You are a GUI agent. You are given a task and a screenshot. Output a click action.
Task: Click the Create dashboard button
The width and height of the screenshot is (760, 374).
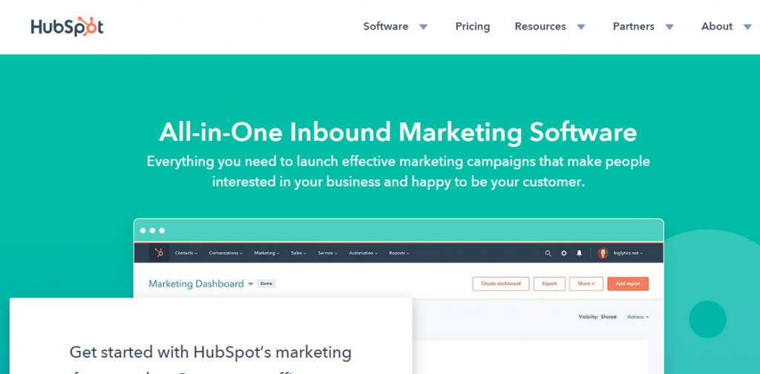pyautogui.click(x=501, y=283)
